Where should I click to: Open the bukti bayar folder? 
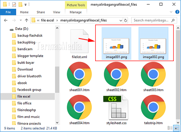(26, 63)
